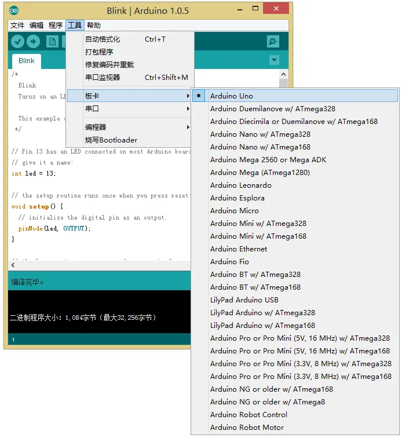Open the tab options dropdown arrow
The image size is (402, 438).
(x=274, y=60)
